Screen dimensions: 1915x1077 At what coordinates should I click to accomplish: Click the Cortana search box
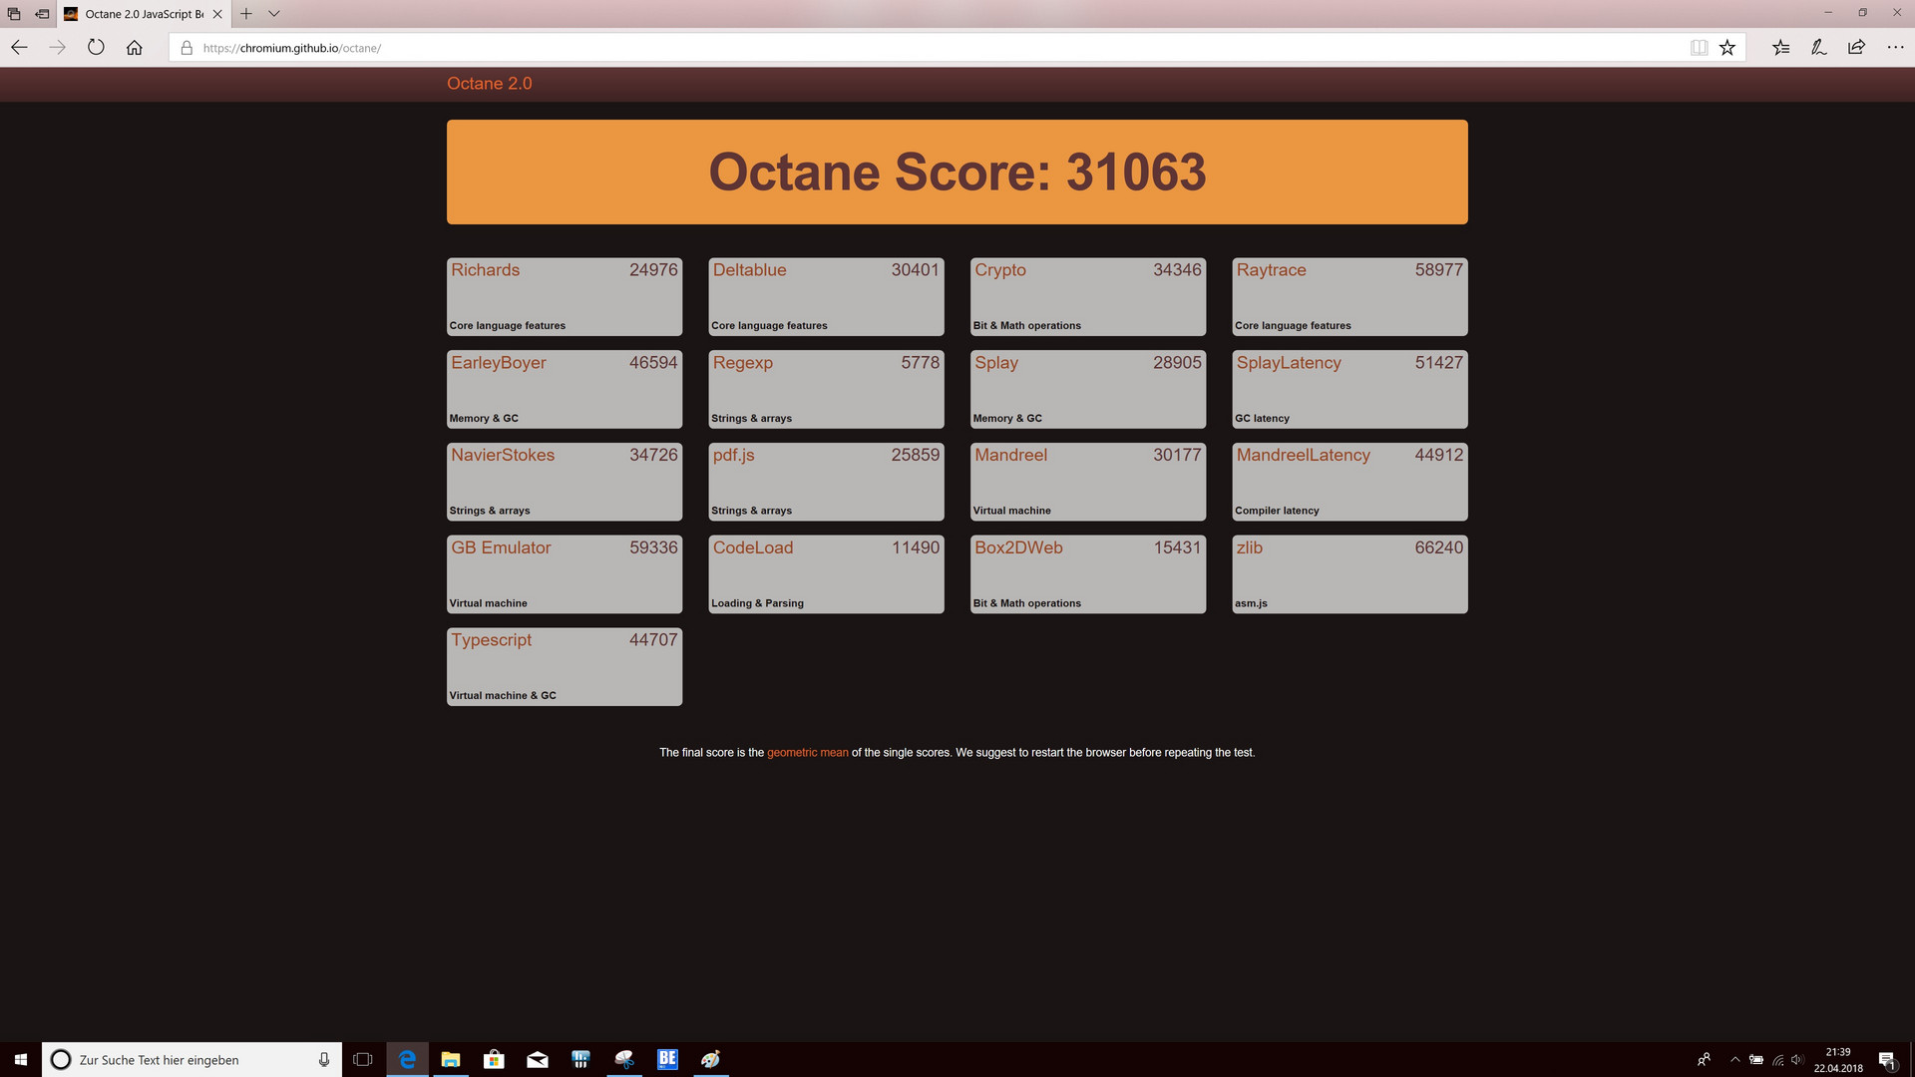point(191,1059)
